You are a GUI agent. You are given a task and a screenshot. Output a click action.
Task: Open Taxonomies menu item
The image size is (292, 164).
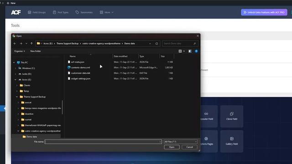click(x=84, y=12)
